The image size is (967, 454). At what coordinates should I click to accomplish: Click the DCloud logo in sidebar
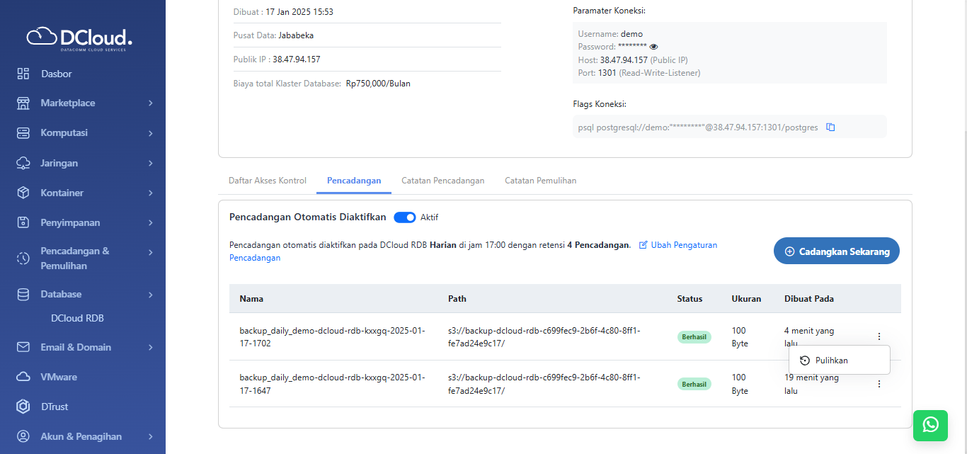pos(79,38)
